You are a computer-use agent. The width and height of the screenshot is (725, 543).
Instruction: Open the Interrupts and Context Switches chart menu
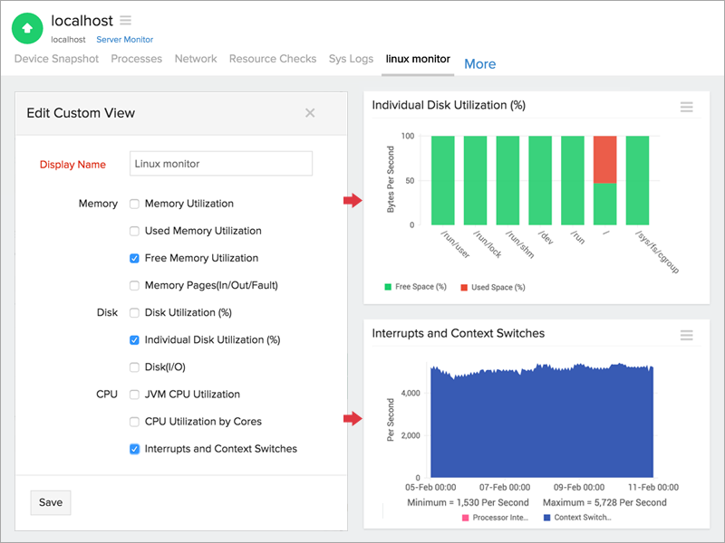pyautogui.click(x=687, y=334)
